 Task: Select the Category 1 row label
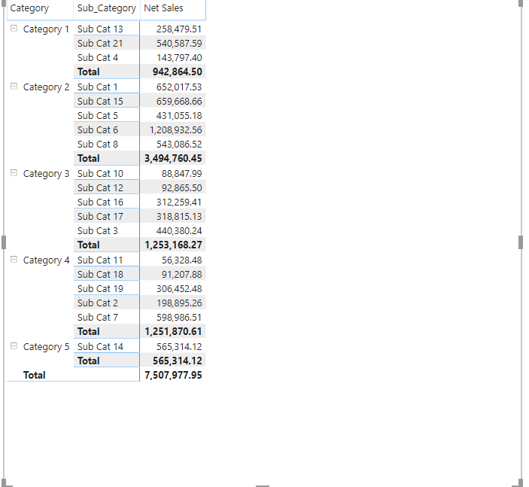point(46,29)
